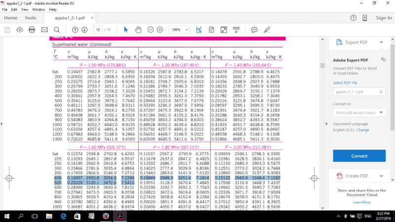The image size is (395, 222).
Task: Expand the Create PDF section
Action: tap(381, 176)
